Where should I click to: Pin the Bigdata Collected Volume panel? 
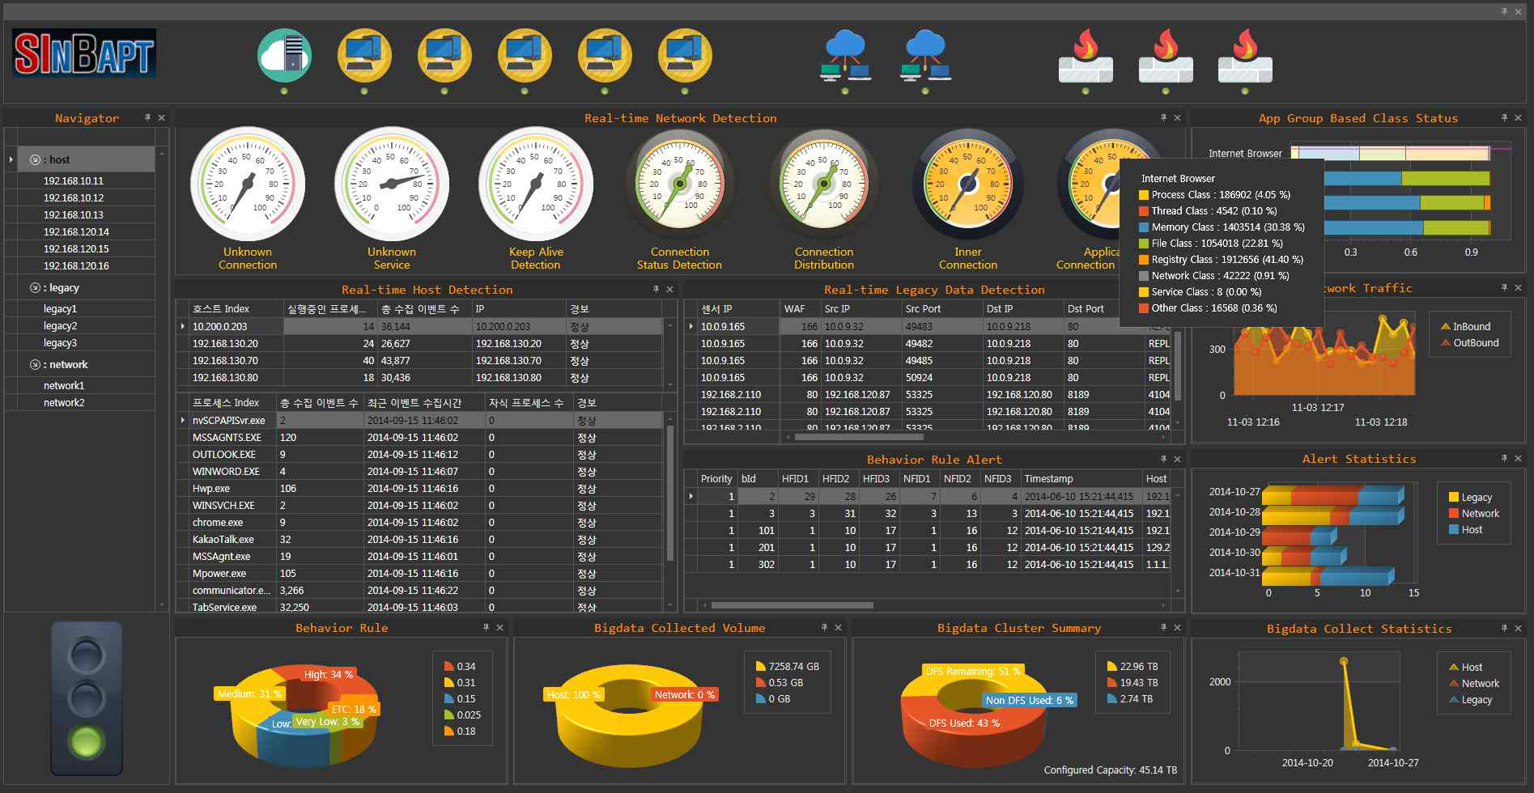tap(824, 627)
